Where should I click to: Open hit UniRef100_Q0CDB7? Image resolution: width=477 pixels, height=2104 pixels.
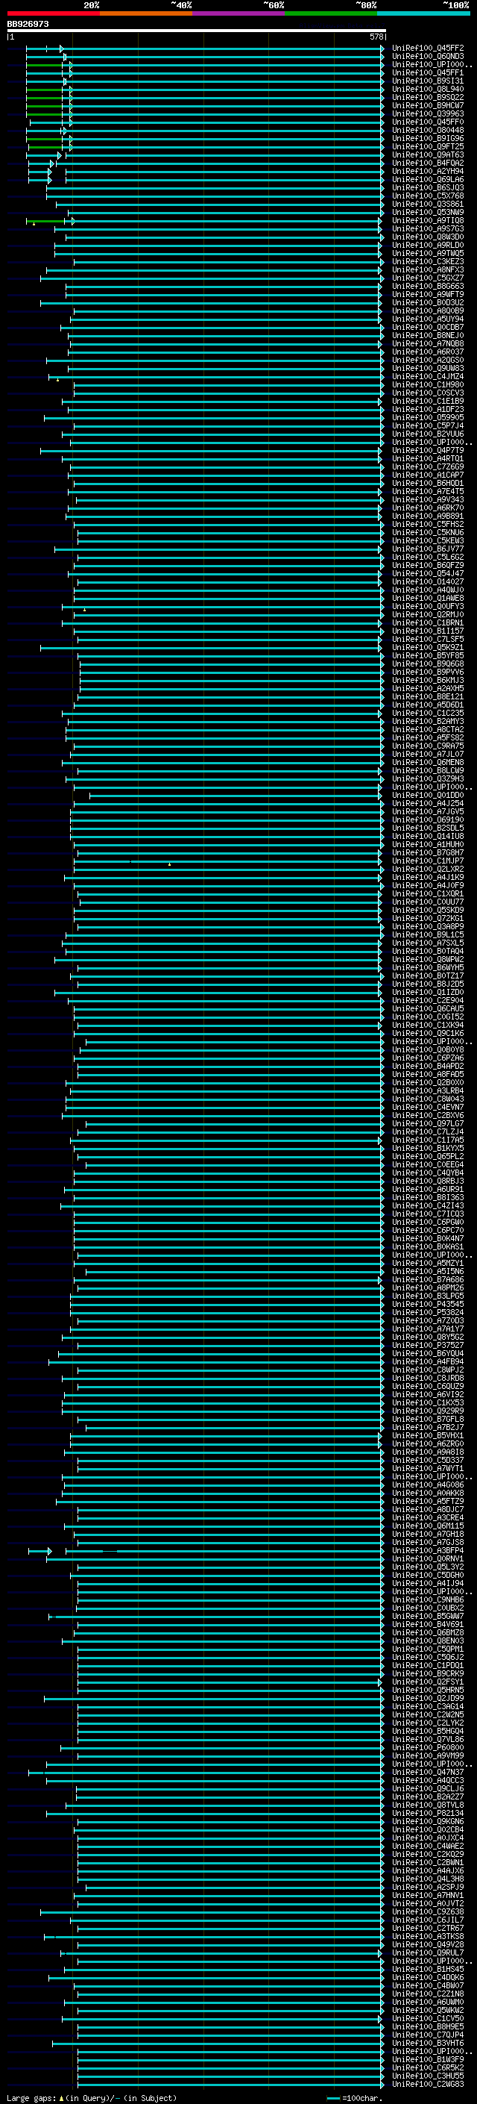428,327
